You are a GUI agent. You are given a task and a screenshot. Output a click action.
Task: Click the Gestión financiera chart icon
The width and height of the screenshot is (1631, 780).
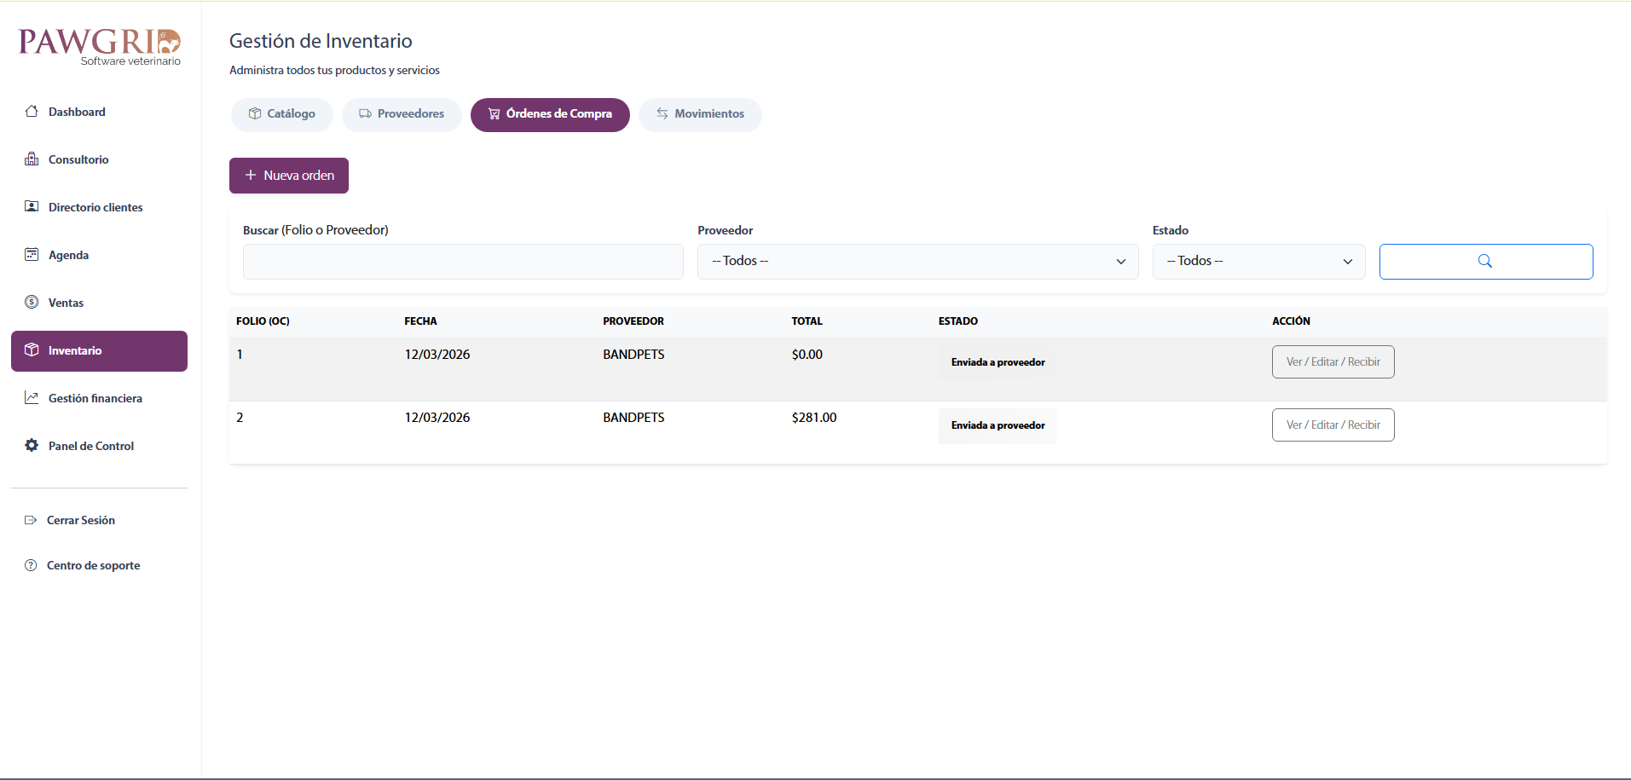(x=32, y=398)
